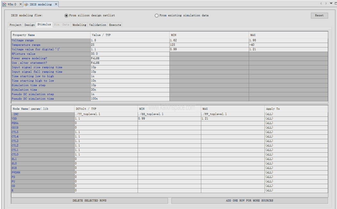Close the Wfm:0 tab
Viewport: 337px width, 209px height.
click(21, 4)
